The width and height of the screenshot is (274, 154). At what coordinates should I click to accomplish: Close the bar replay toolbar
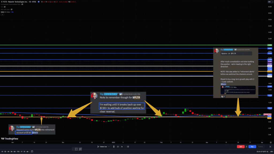270,147
